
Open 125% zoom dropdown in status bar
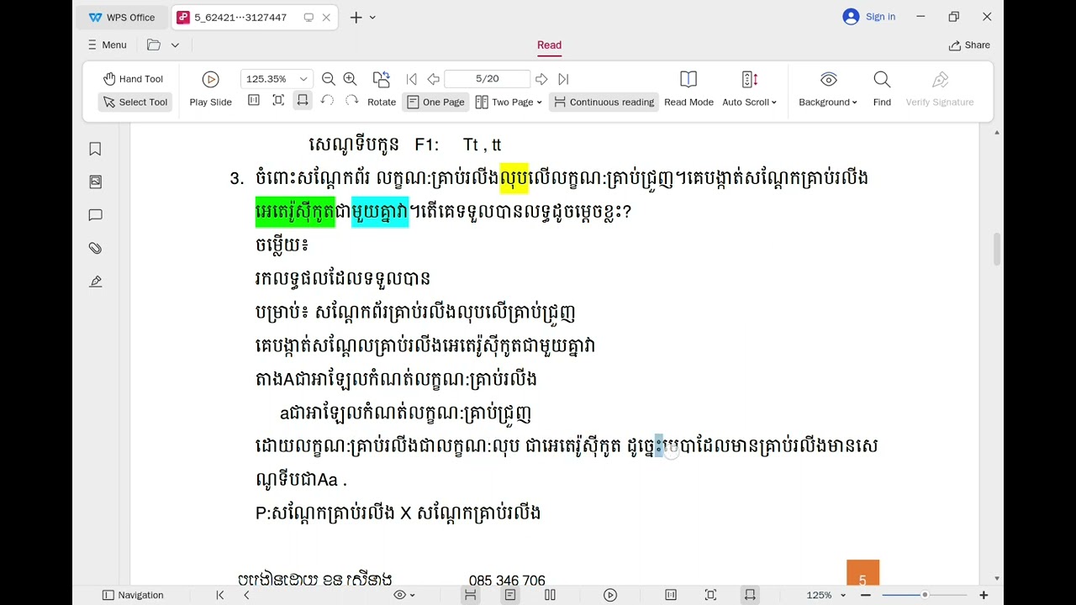pos(825,595)
